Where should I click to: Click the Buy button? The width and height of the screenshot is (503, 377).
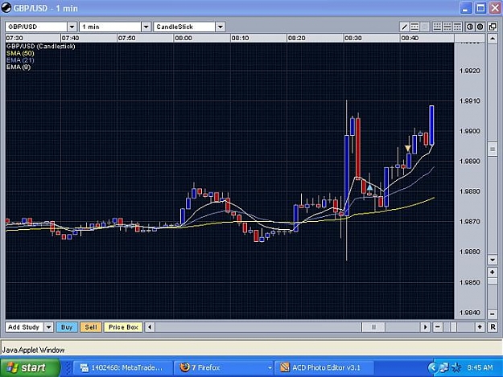pyautogui.click(x=67, y=327)
